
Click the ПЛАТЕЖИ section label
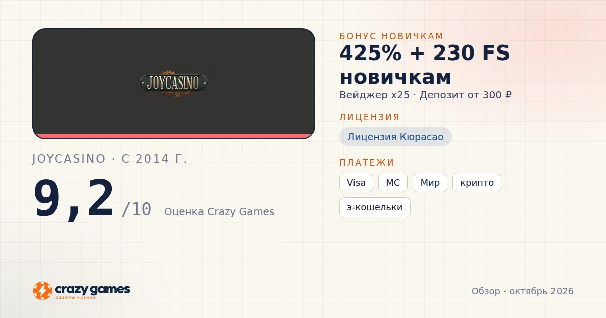(367, 163)
